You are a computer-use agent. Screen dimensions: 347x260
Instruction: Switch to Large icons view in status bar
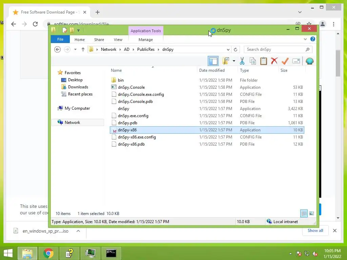pos(311,213)
